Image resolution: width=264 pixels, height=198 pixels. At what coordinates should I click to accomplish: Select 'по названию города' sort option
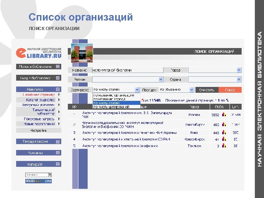coord(117,99)
